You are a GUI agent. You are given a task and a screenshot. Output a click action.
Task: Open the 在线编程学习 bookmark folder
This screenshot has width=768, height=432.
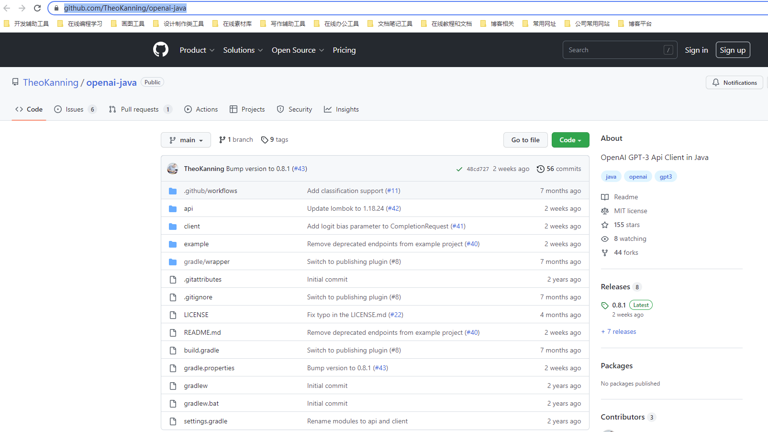click(x=80, y=23)
